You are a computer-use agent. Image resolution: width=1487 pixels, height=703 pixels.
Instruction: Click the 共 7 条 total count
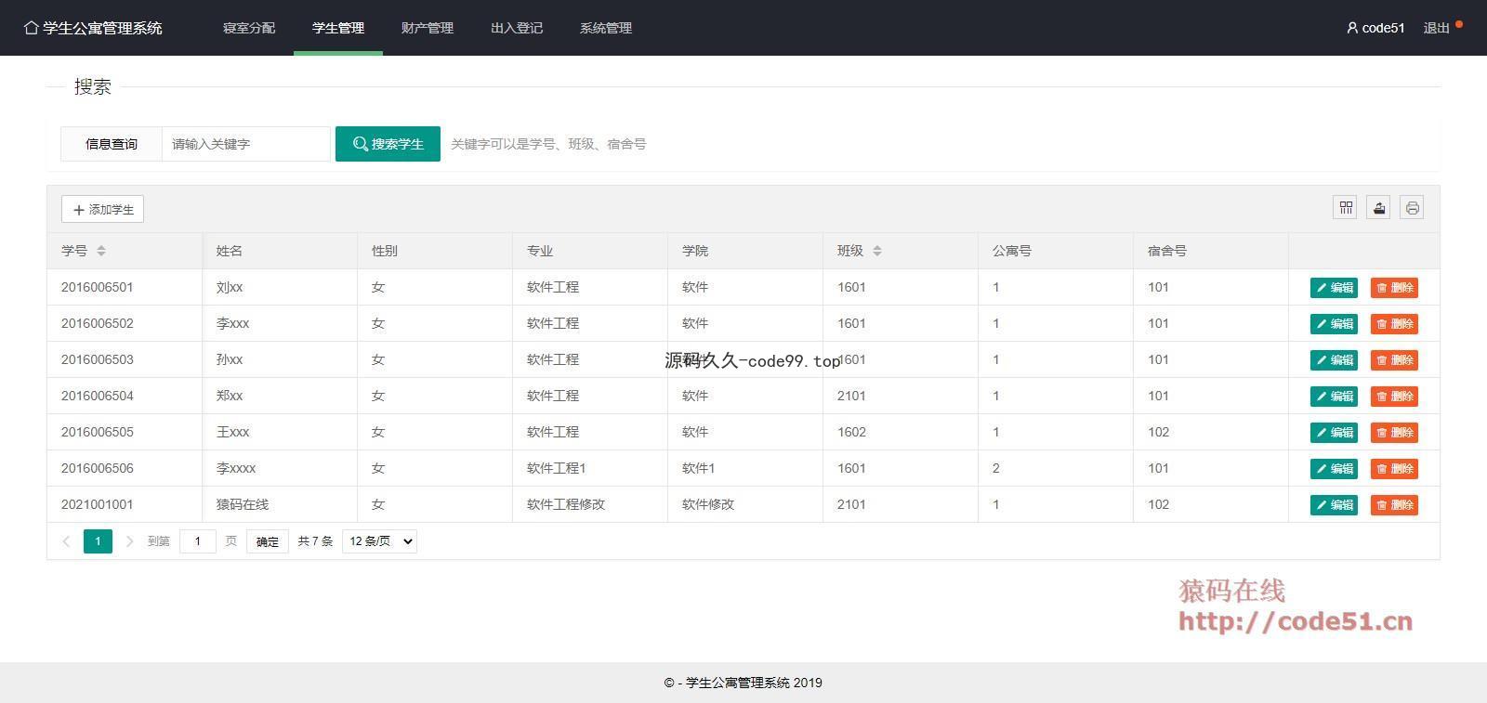point(315,541)
